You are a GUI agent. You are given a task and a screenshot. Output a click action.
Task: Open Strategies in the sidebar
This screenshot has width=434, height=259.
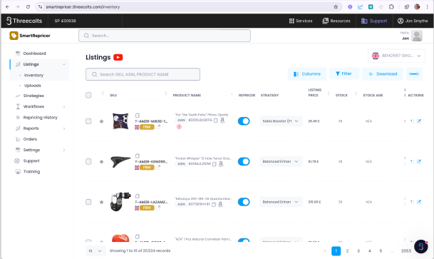pos(33,96)
